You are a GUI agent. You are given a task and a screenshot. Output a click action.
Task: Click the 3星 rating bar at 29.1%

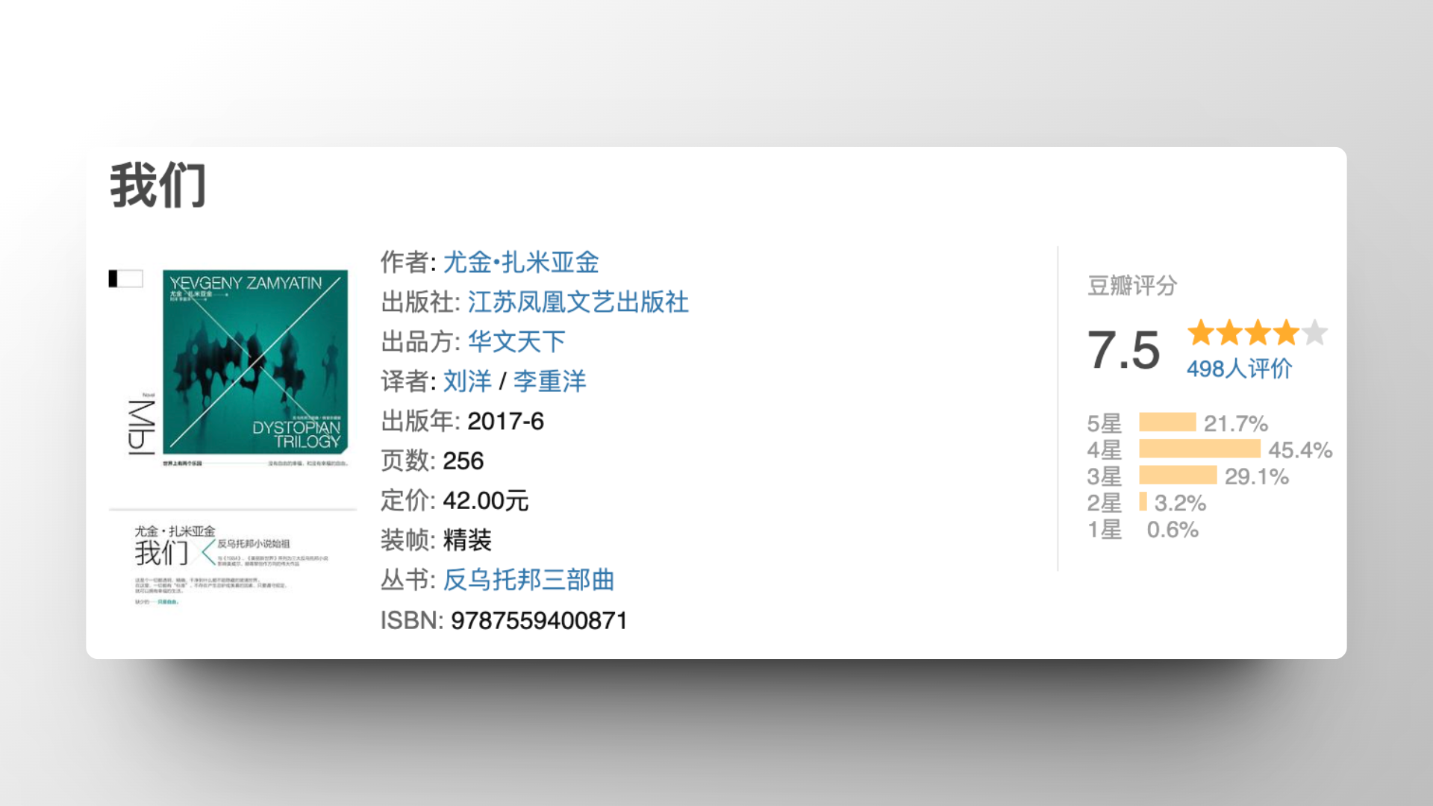tap(1178, 475)
